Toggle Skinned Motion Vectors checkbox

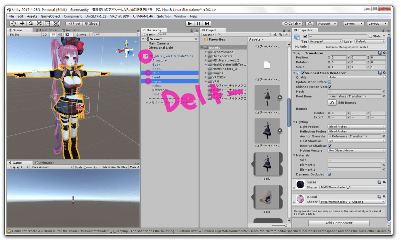pos(330,87)
